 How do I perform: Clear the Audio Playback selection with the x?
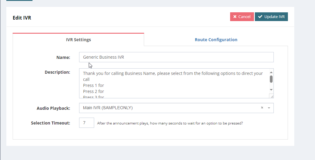(x=262, y=108)
